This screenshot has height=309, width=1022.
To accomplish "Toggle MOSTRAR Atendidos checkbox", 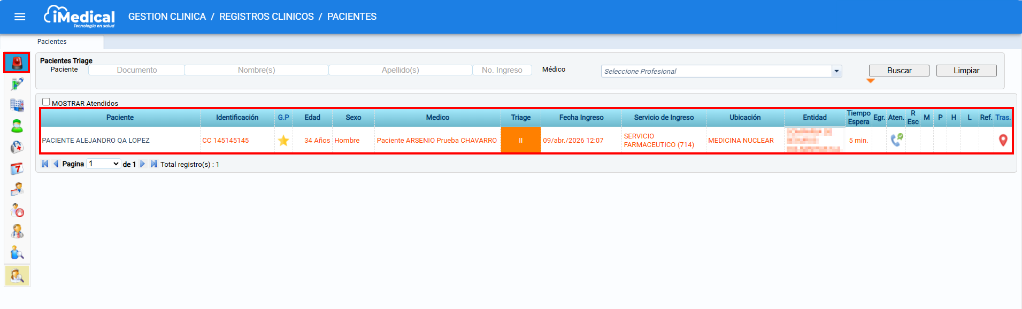I will [x=46, y=102].
